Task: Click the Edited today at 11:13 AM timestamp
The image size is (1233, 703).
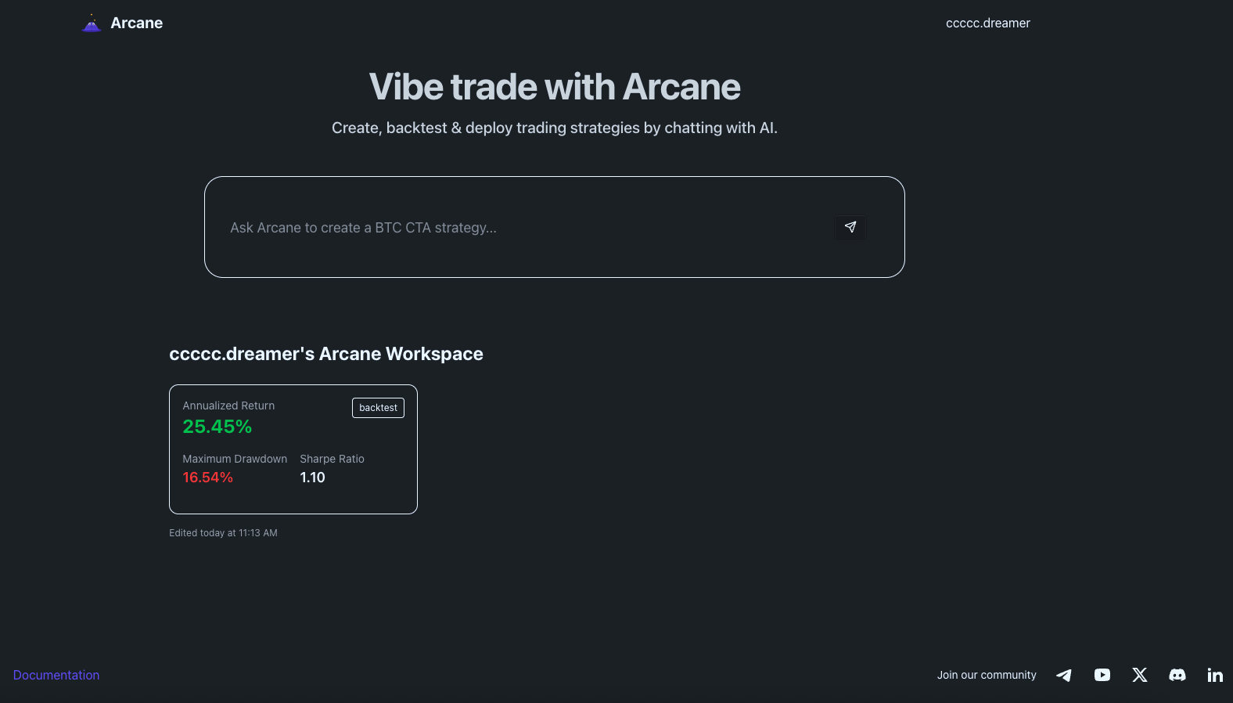Action: click(223, 532)
